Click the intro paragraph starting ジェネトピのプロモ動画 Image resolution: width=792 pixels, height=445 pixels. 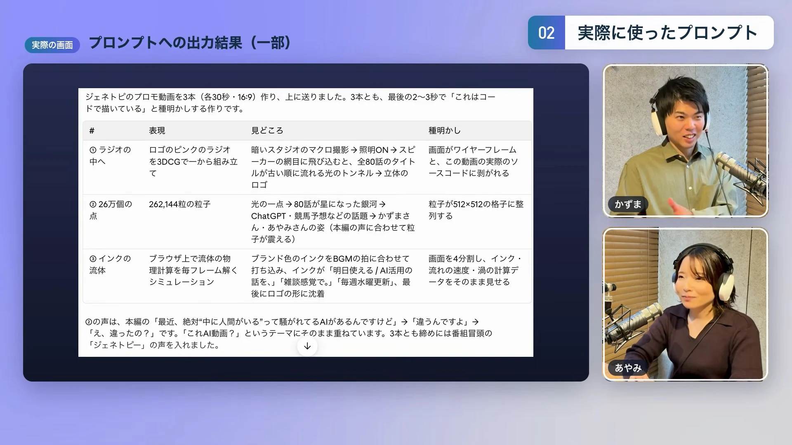[290, 103]
